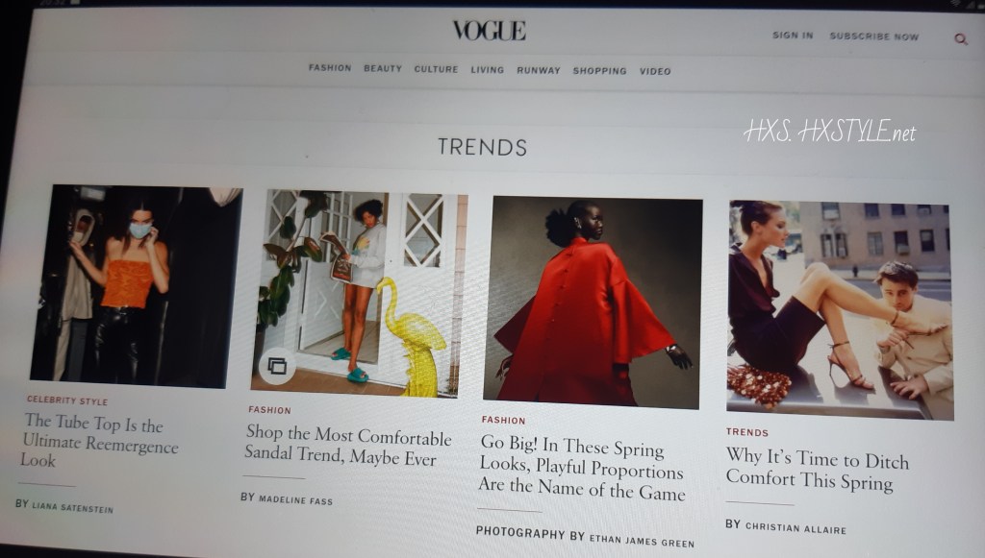Image resolution: width=985 pixels, height=558 pixels.
Task: Open the red coat photo thumbnail
Action: click(593, 303)
